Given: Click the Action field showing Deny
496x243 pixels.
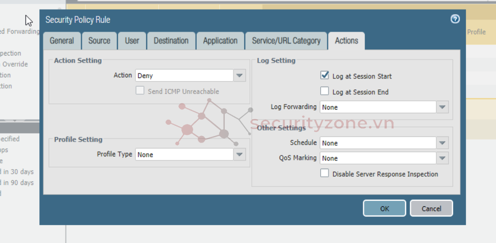Looking at the screenshot, I should coord(184,76).
